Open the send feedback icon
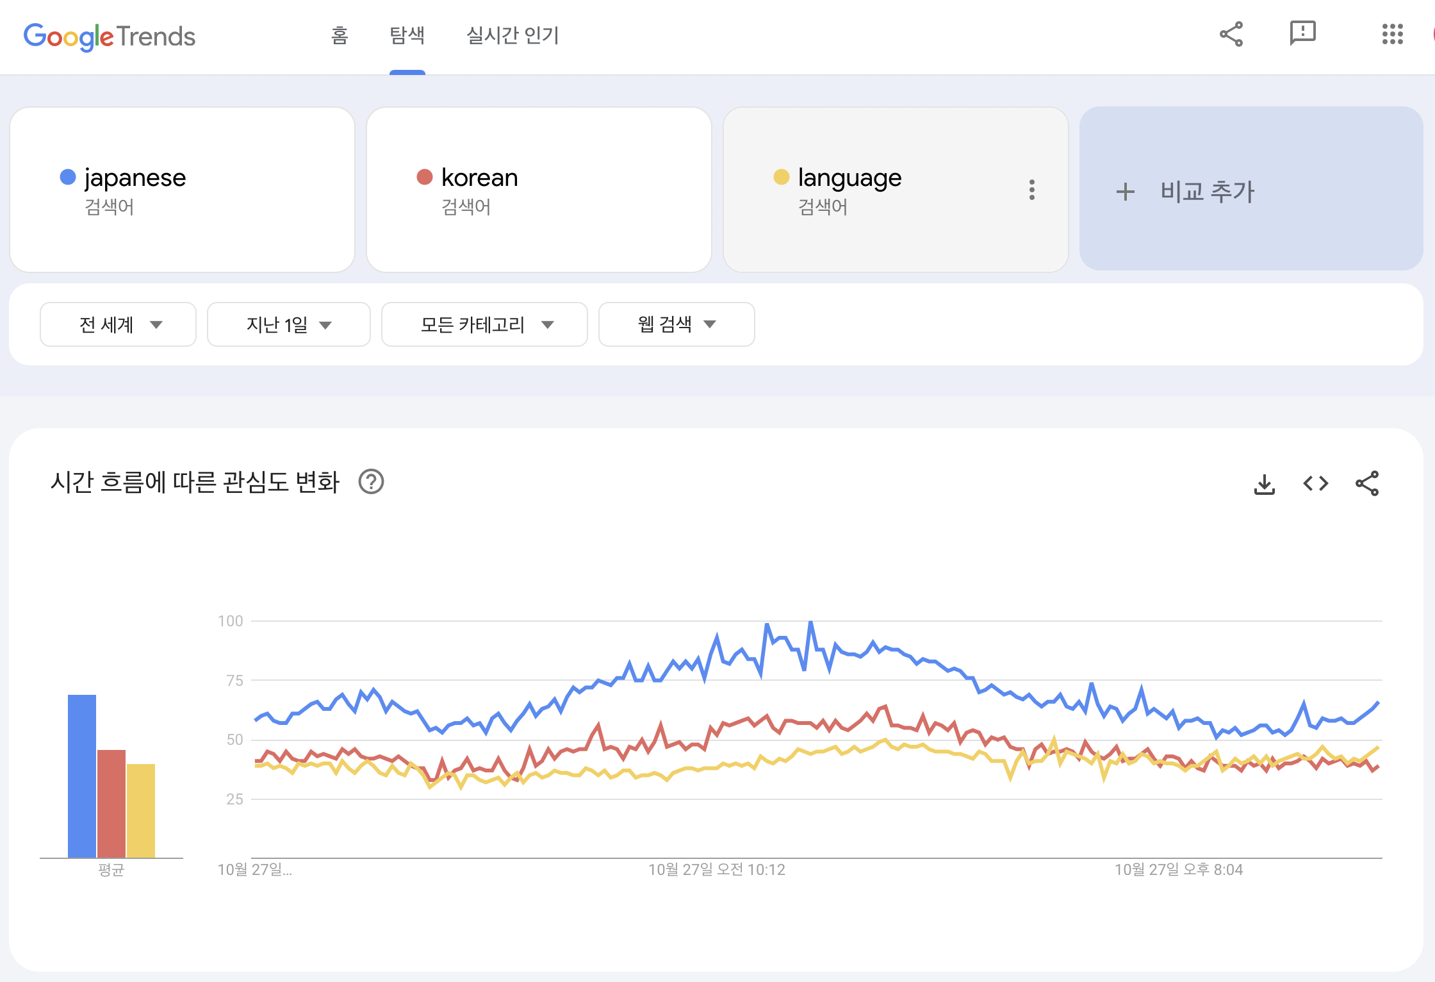Screen dimensions: 1435x982 (1302, 34)
